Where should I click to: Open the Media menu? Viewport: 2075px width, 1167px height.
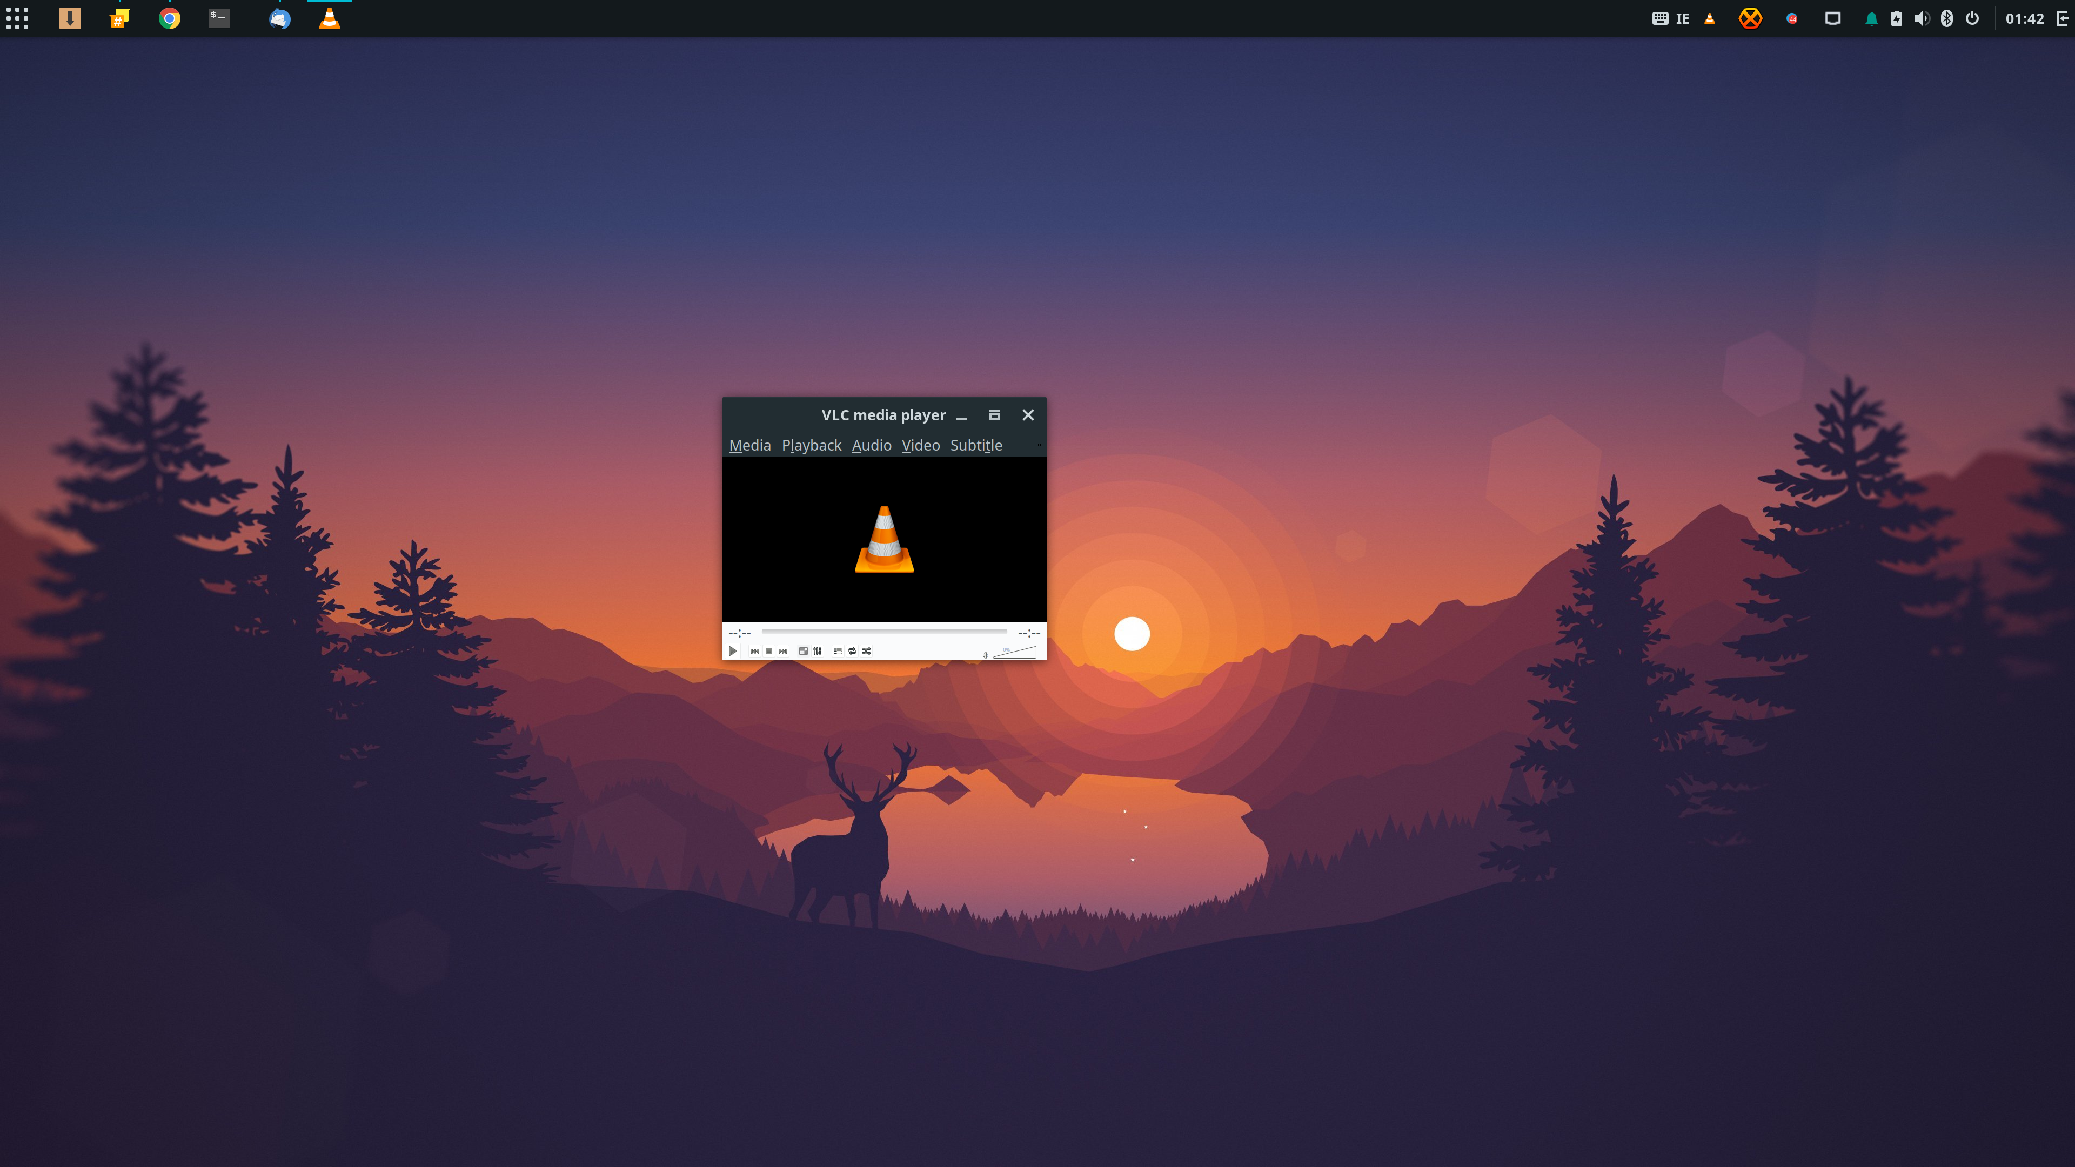coord(750,445)
